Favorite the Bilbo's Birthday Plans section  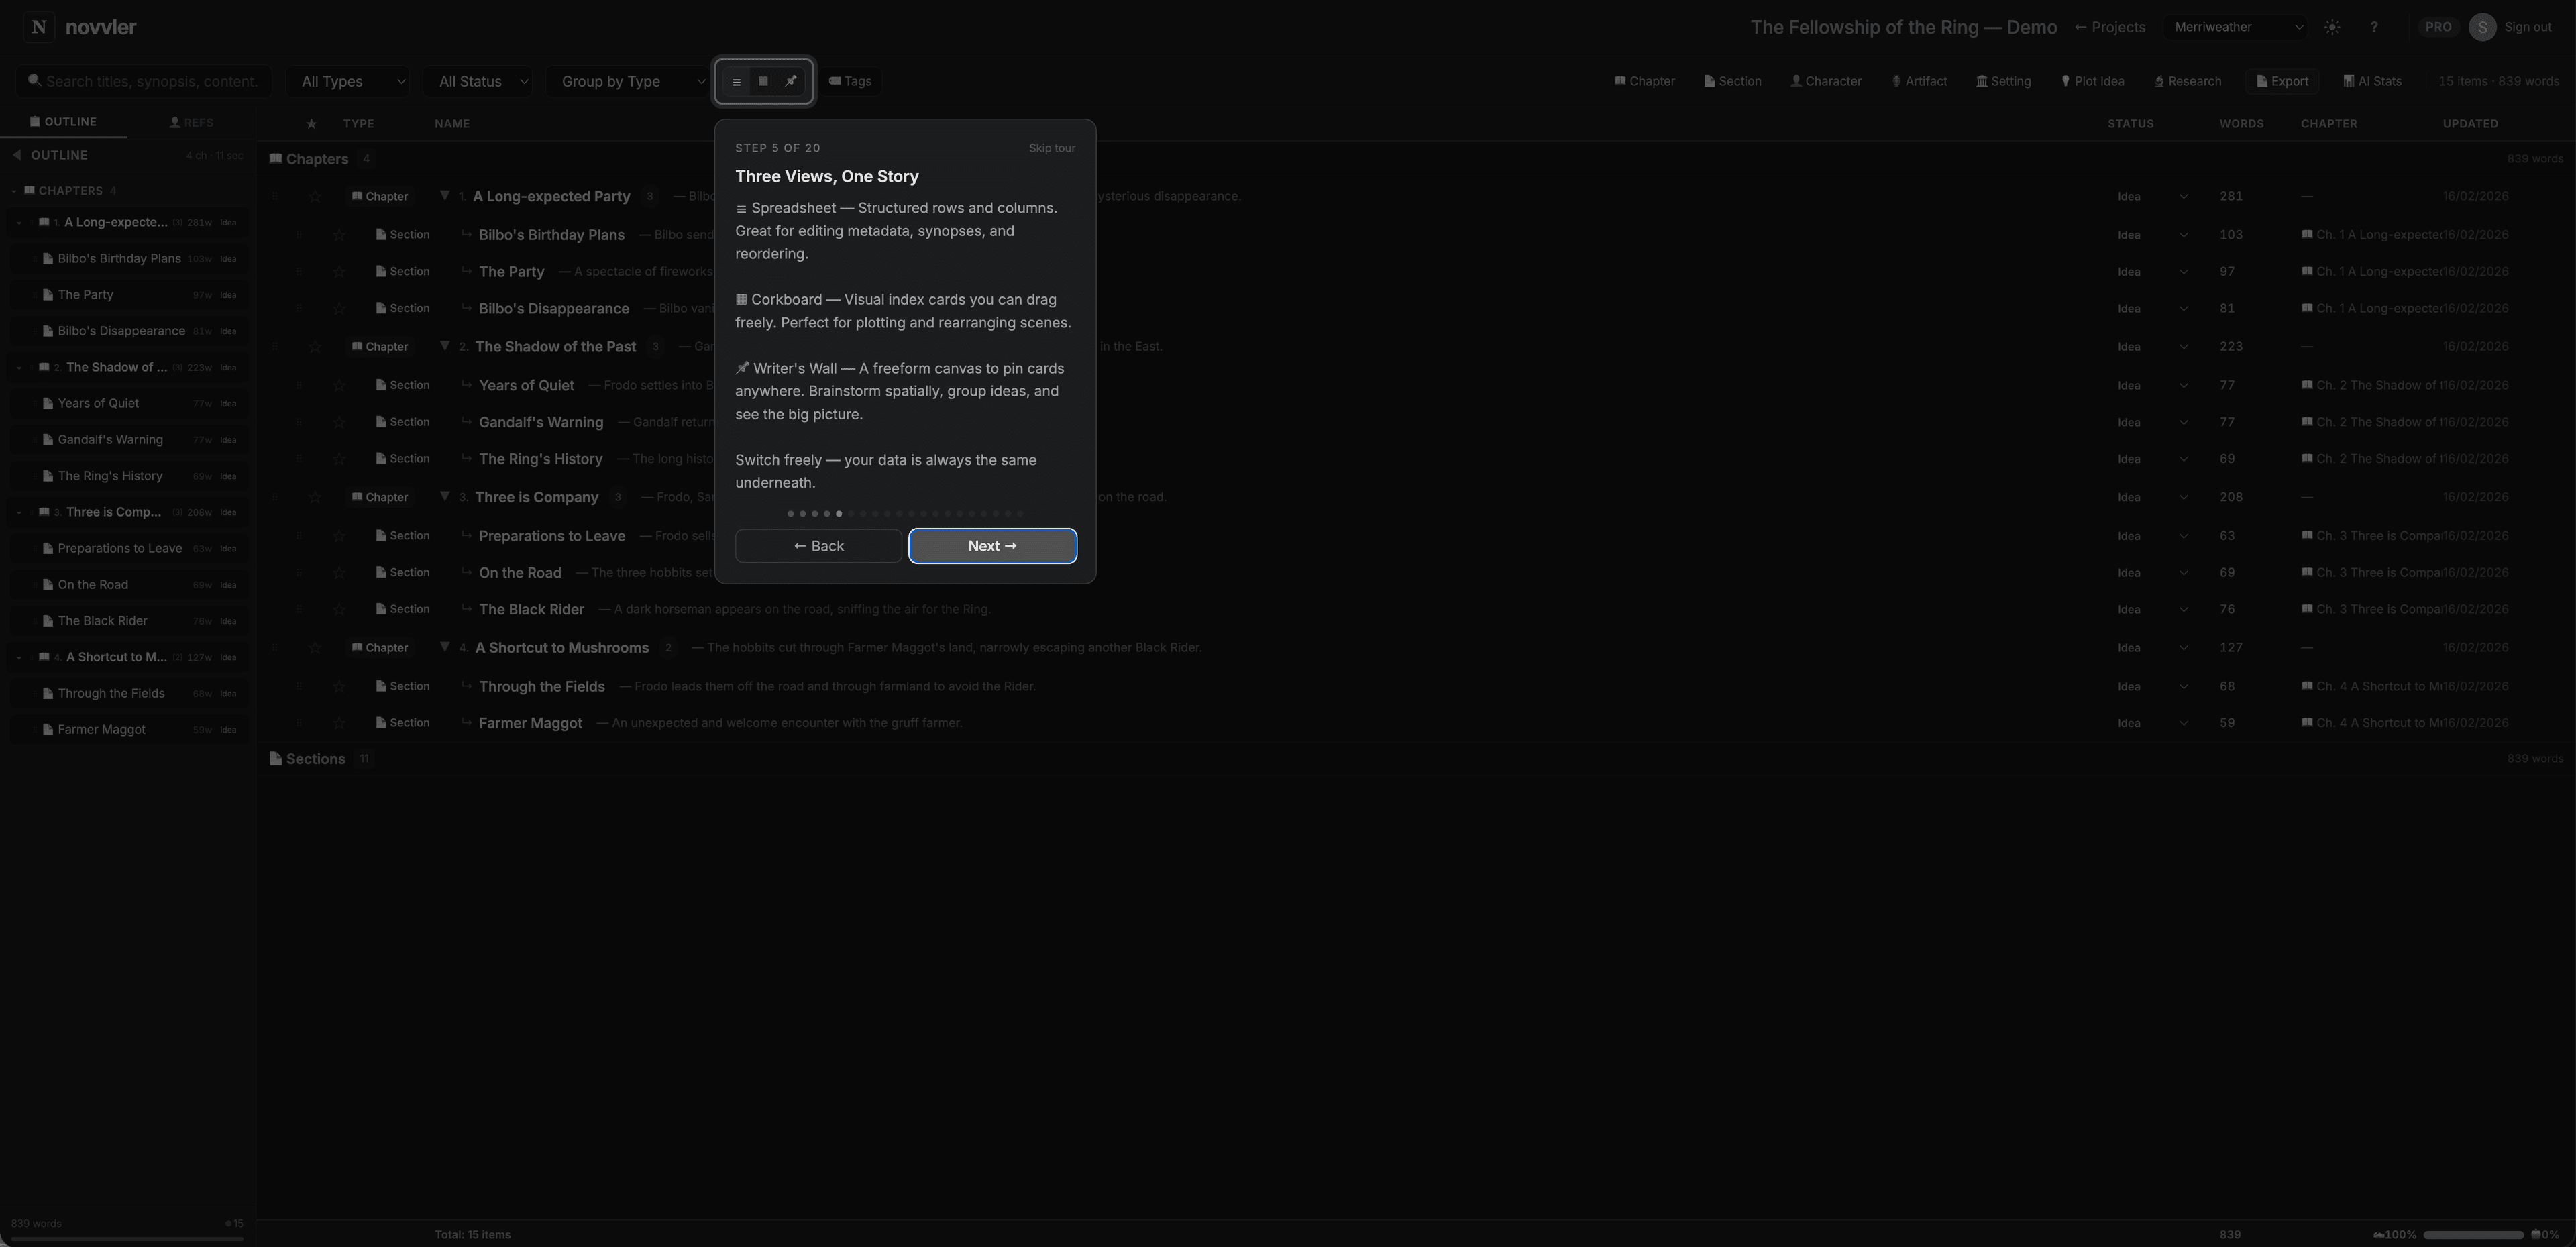click(340, 234)
